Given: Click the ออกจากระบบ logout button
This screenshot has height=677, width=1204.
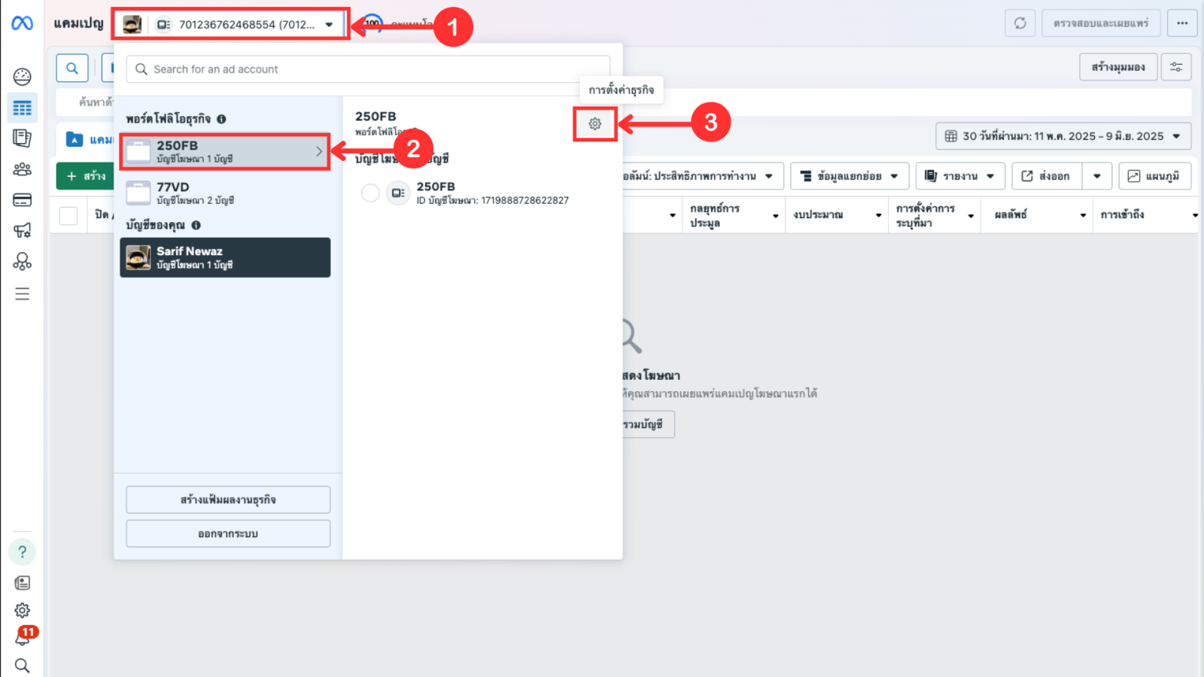Looking at the screenshot, I should [228, 533].
